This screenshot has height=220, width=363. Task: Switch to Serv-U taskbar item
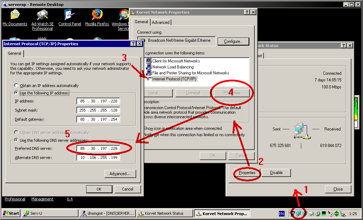point(50,213)
